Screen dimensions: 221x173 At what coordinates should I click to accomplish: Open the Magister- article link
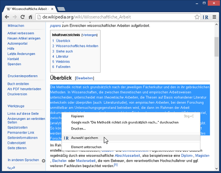click(x=203, y=156)
